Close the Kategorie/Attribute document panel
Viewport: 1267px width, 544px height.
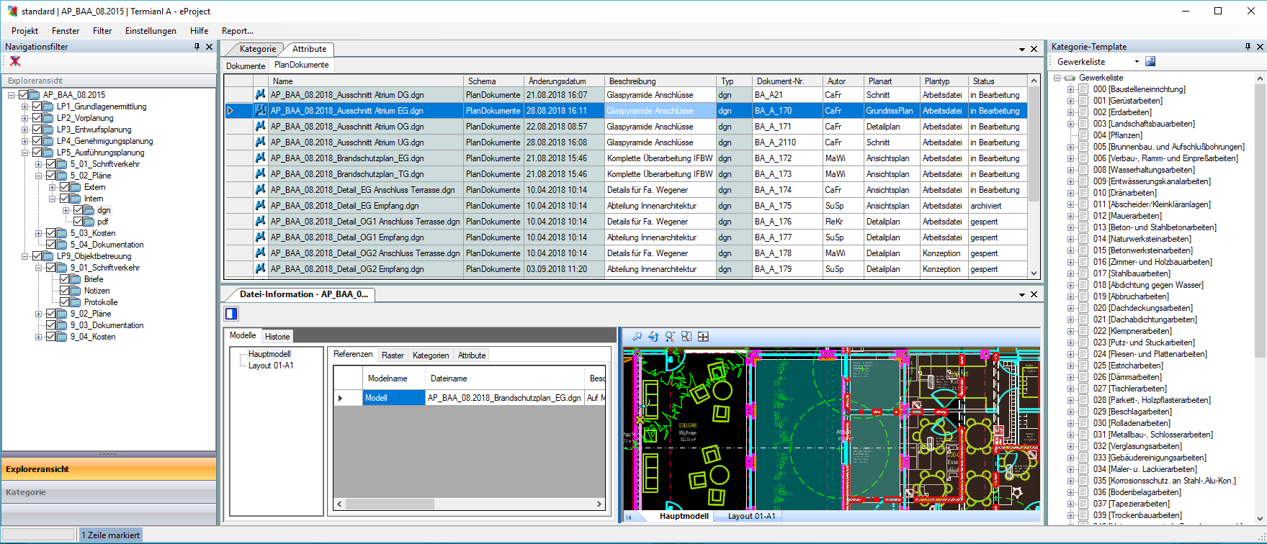pyautogui.click(x=1034, y=49)
